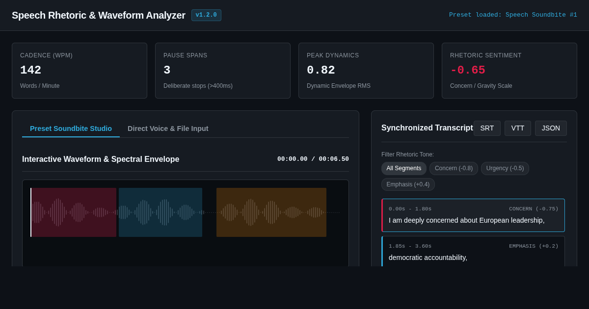Click the v1.2.0 version badge
Viewport: 589px width, 309px height.
(206, 15)
